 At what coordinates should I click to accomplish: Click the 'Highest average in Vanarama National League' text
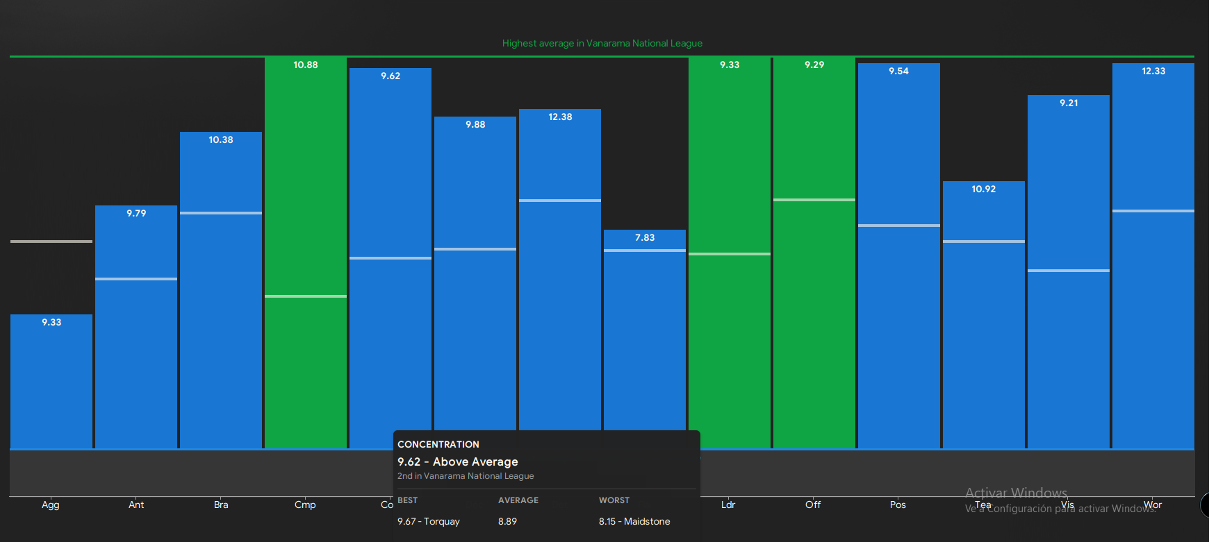tap(602, 43)
